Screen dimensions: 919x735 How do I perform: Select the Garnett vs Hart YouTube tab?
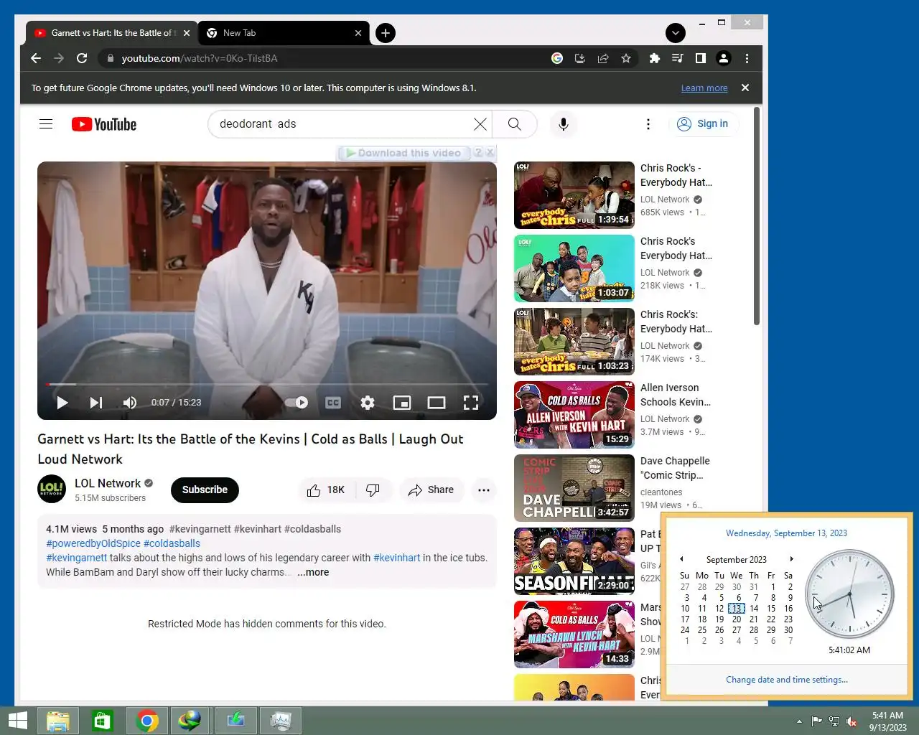111,33
